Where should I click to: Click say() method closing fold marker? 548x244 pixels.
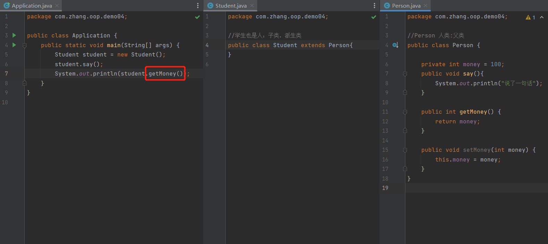click(x=405, y=93)
